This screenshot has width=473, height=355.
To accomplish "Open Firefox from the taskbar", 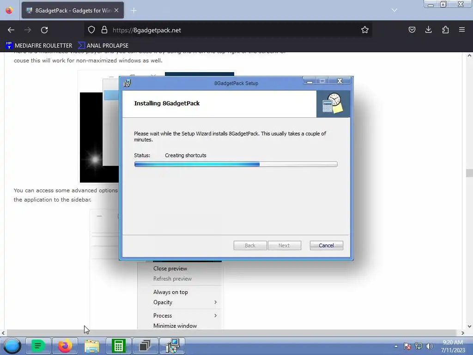I will click(65, 346).
